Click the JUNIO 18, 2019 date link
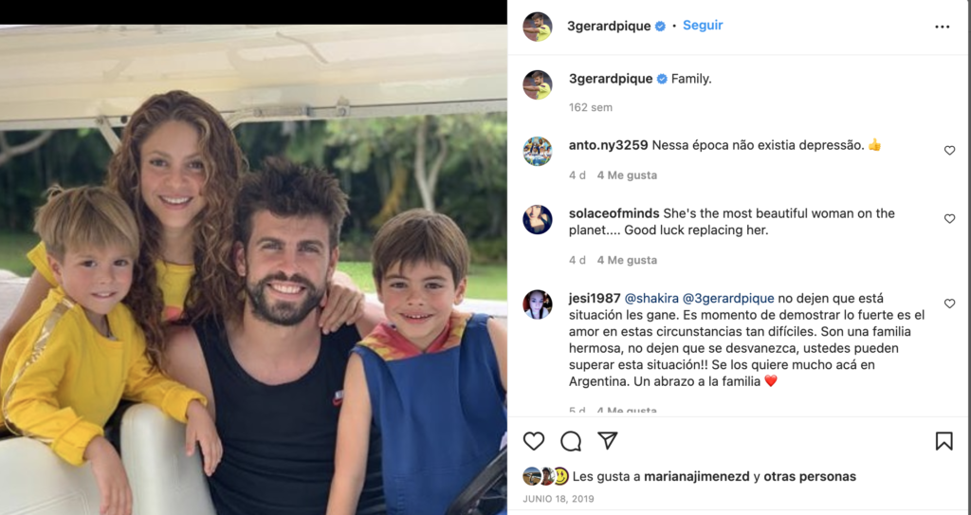The width and height of the screenshot is (971, 515). (559, 499)
